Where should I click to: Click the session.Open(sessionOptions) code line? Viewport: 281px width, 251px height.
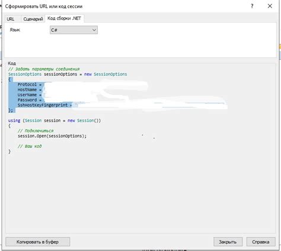(52, 136)
